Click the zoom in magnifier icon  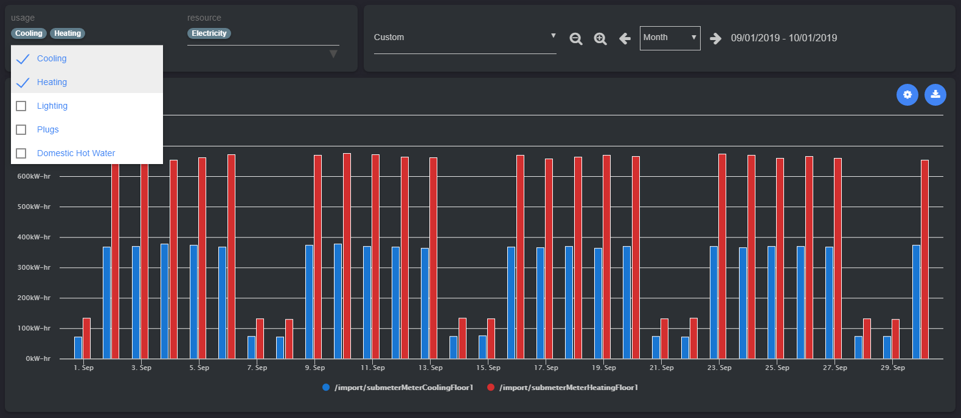coord(600,39)
